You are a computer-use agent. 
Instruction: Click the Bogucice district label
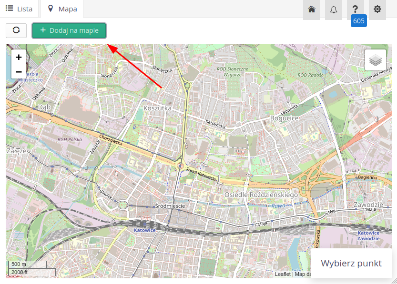[284, 118]
